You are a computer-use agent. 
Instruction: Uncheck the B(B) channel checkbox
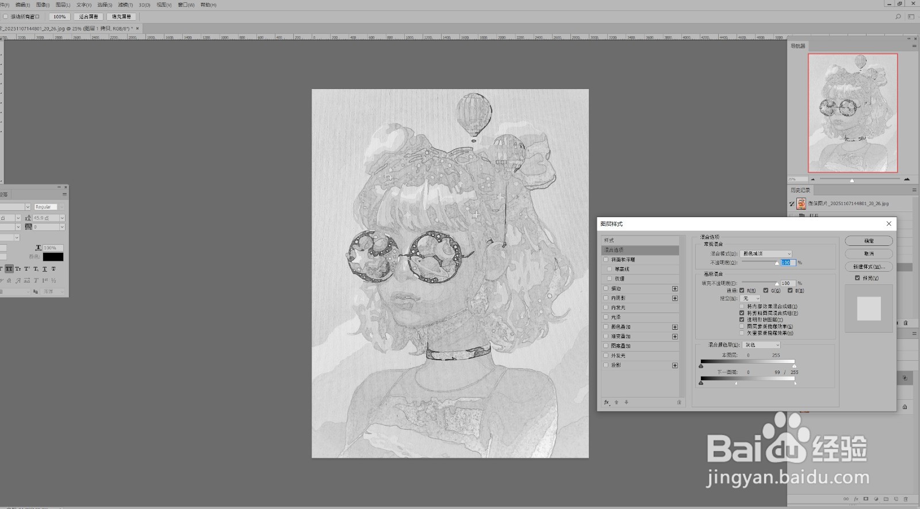(x=790, y=291)
